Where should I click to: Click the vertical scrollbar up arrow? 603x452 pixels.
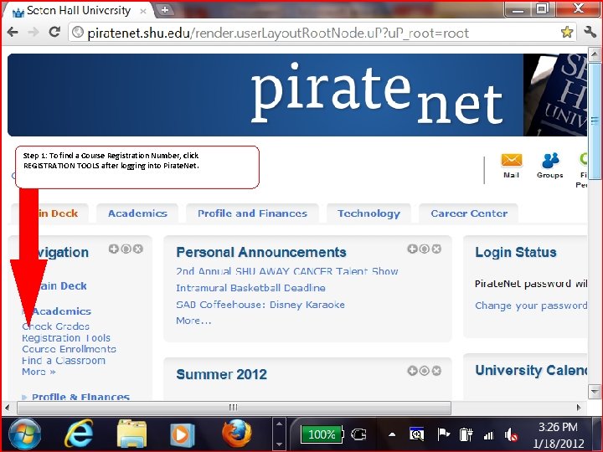tap(595, 54)
